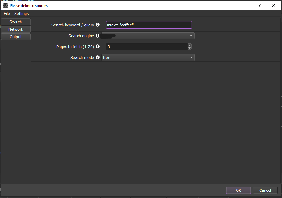The width and height of the screenshot is (282, 198).
Task: Click help icon beside Pages to fetch
Action: [97, 47]
